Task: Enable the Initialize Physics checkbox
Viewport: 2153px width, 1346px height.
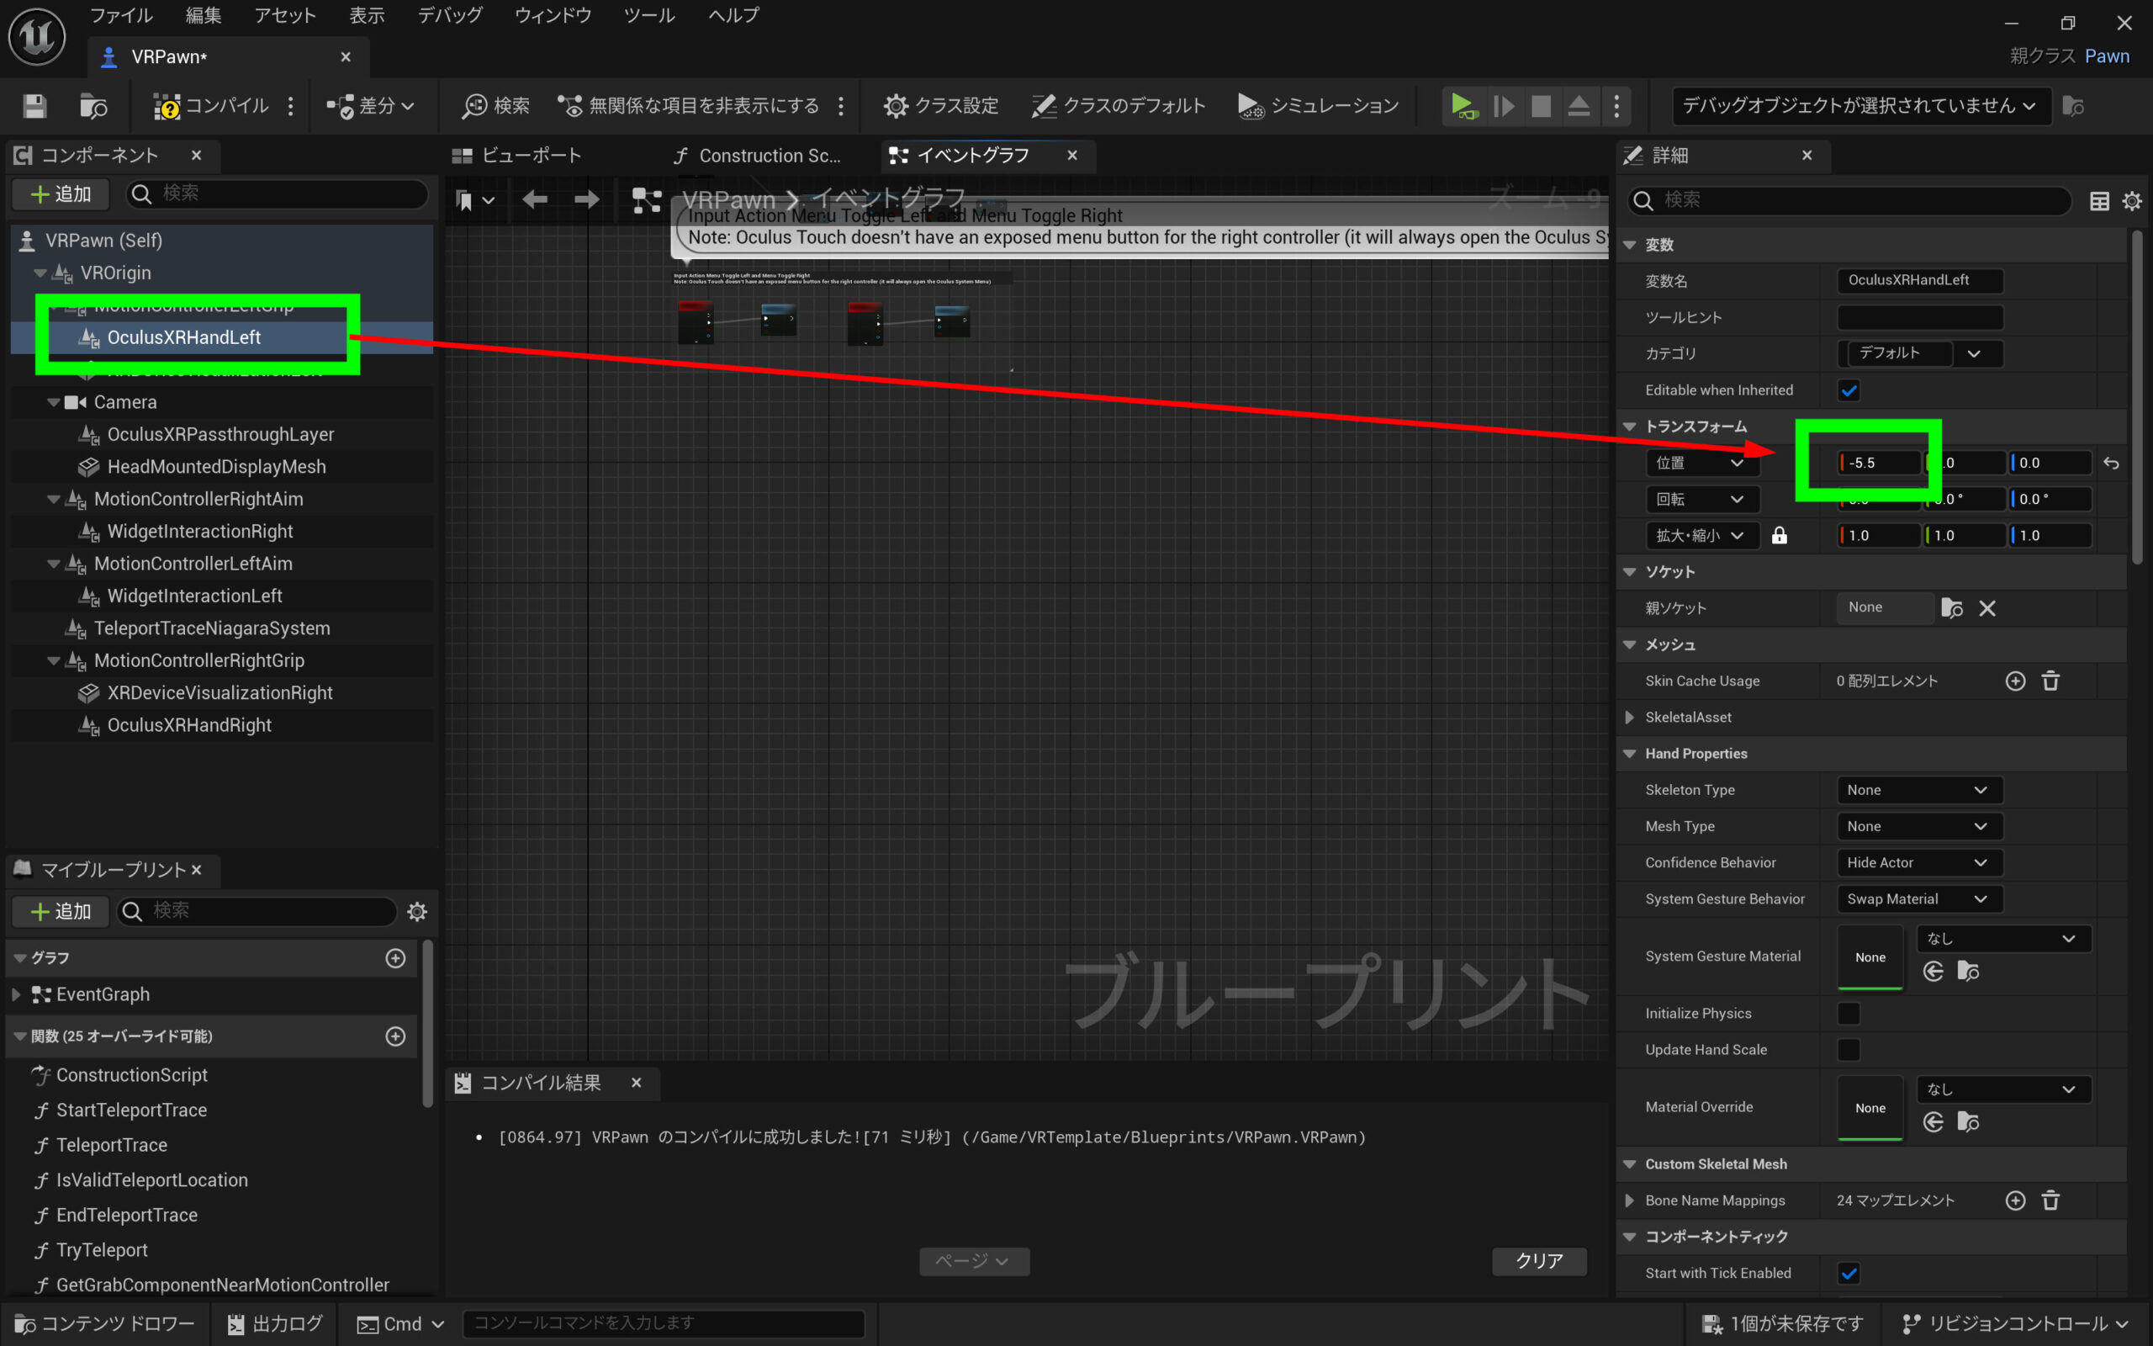Action: [1849, 1013]
